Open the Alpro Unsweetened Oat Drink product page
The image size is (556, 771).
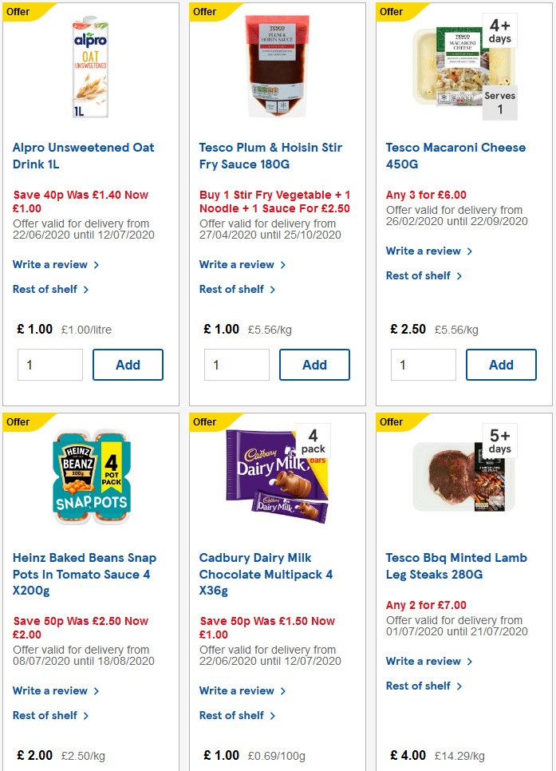(83, 156)
